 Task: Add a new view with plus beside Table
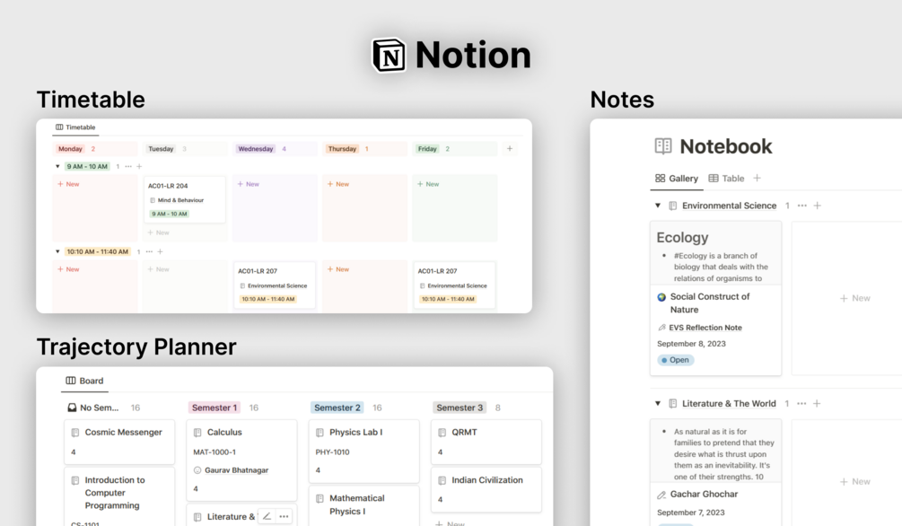pyautogui.click(x=757, y=179)
